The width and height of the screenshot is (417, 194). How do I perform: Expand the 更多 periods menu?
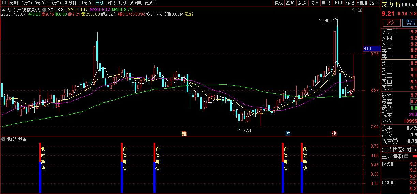pos(150,3)
